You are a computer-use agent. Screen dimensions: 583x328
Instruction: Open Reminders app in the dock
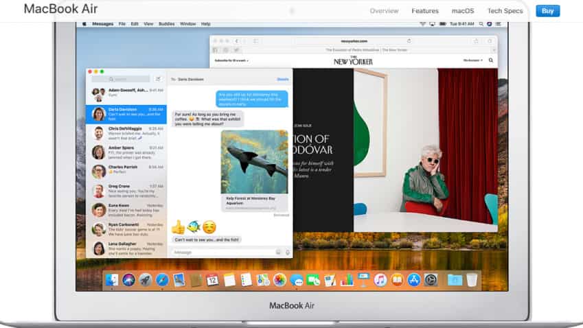coord(246,280)
